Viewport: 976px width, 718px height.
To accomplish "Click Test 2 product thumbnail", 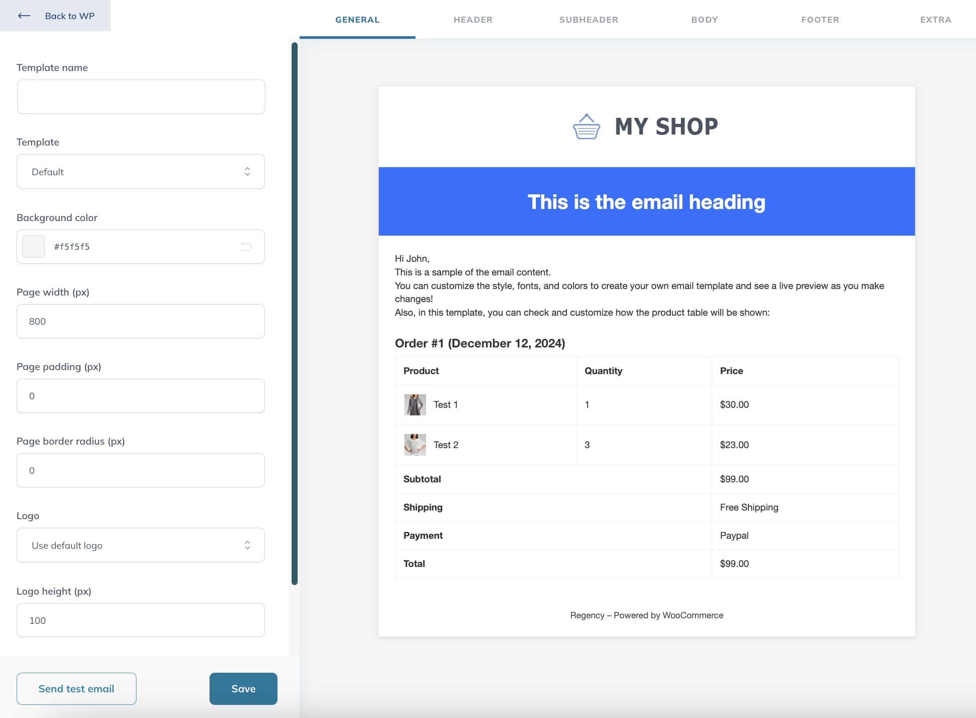I will [415, 445].
